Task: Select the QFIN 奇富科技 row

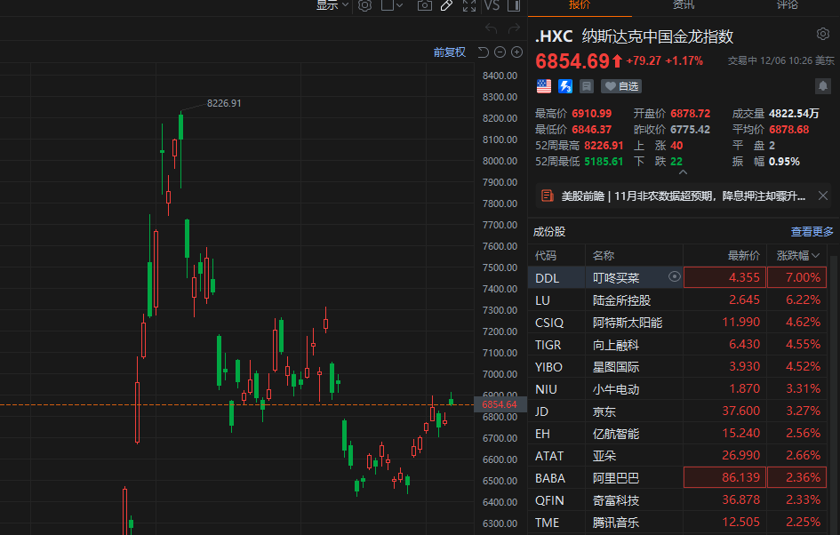Action: coord(677,500)
